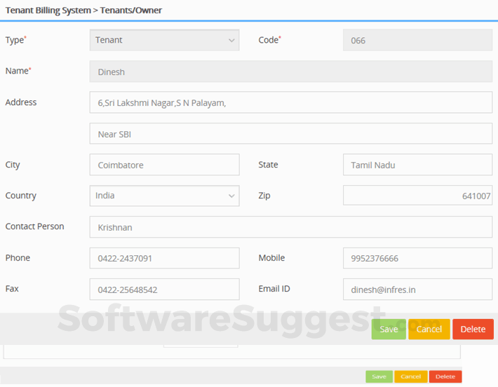498x387 pixels.
Task: Click the Zip label
Action: click(x=264, y=196)
